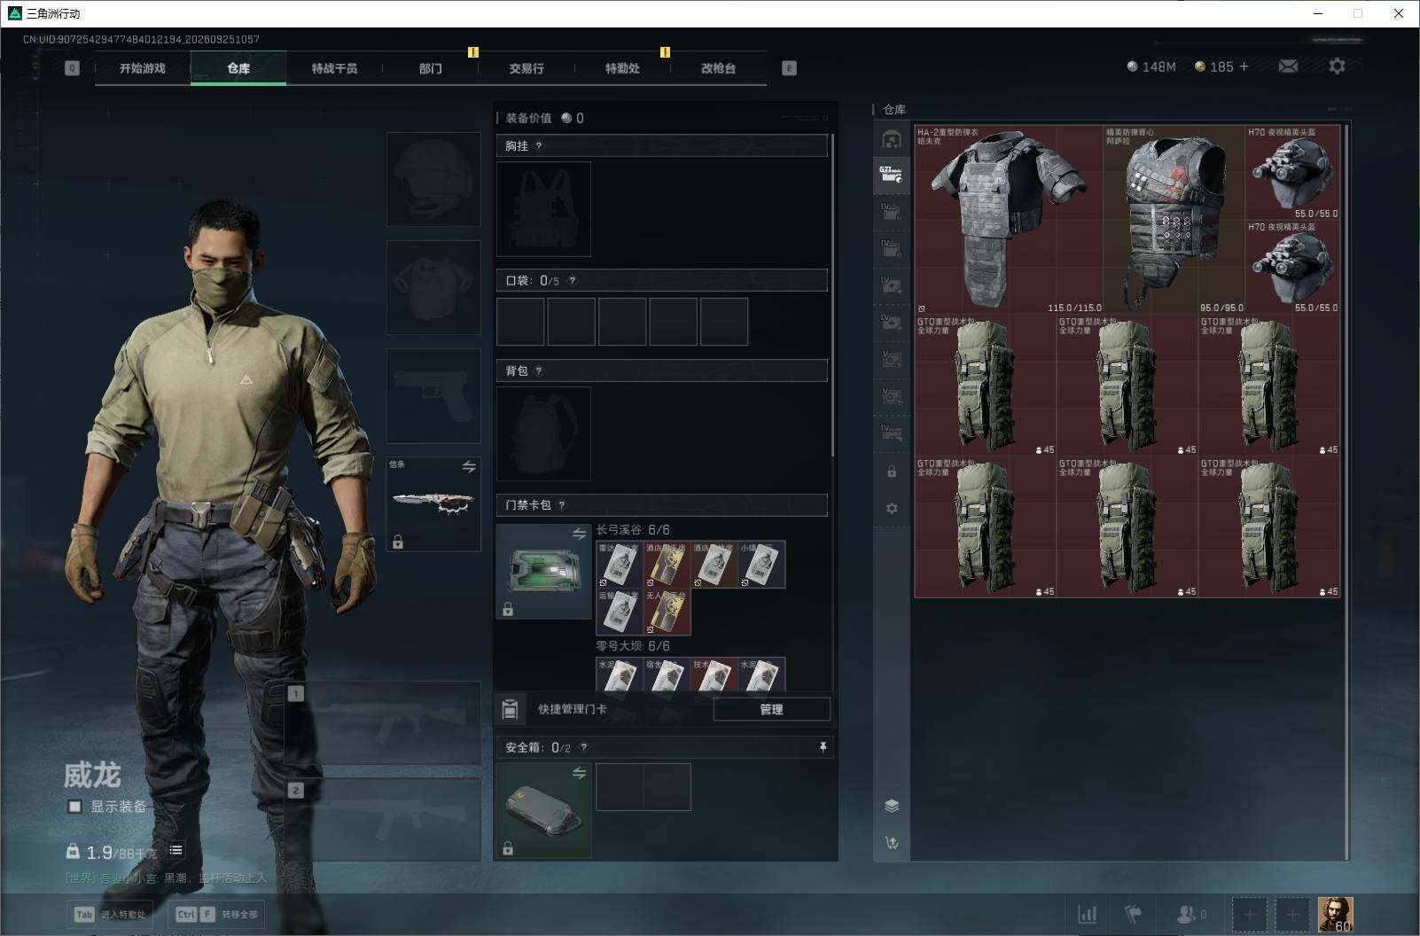Swap the access card case via arrows icon
This screenshot has width=1420, height=936.
[579, 534]
